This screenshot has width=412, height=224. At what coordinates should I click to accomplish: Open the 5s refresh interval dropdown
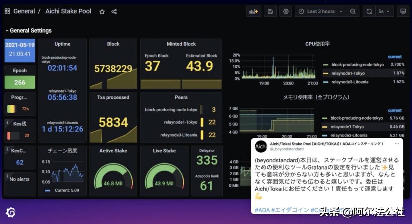click(x=385, y=11)
